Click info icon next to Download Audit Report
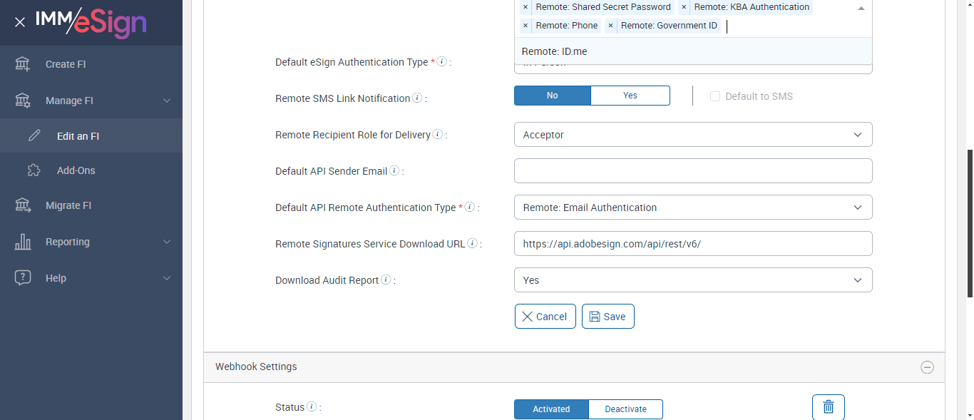974x420 pixels. point(386,280)
